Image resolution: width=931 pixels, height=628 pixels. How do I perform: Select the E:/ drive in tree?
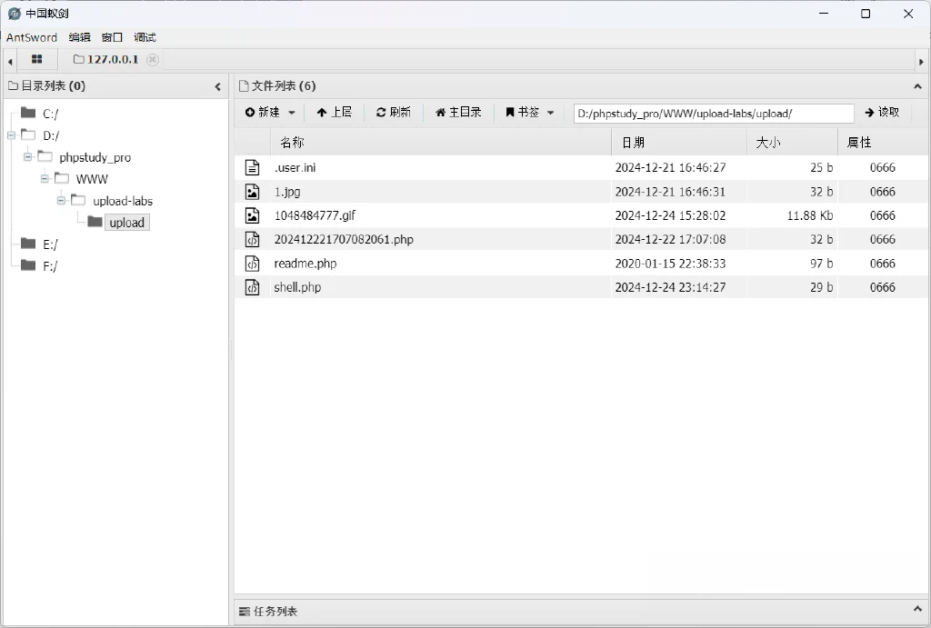[51, 244]
